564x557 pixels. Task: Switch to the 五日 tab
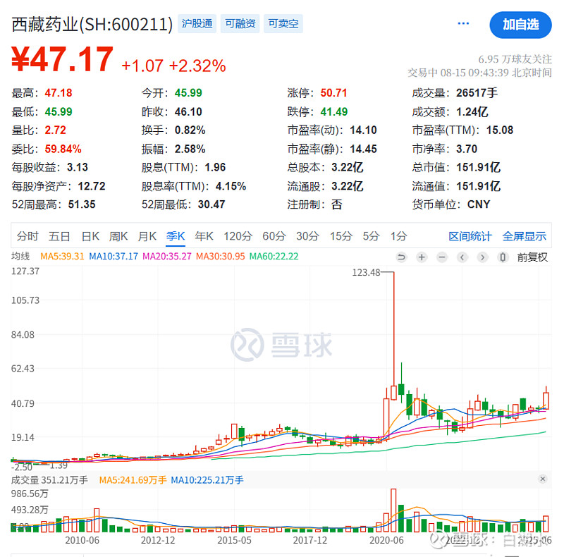(59, 236)
